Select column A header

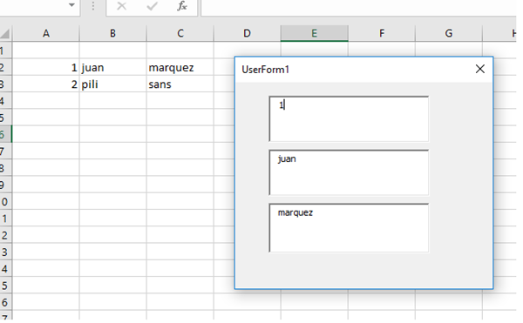[46, 34]
